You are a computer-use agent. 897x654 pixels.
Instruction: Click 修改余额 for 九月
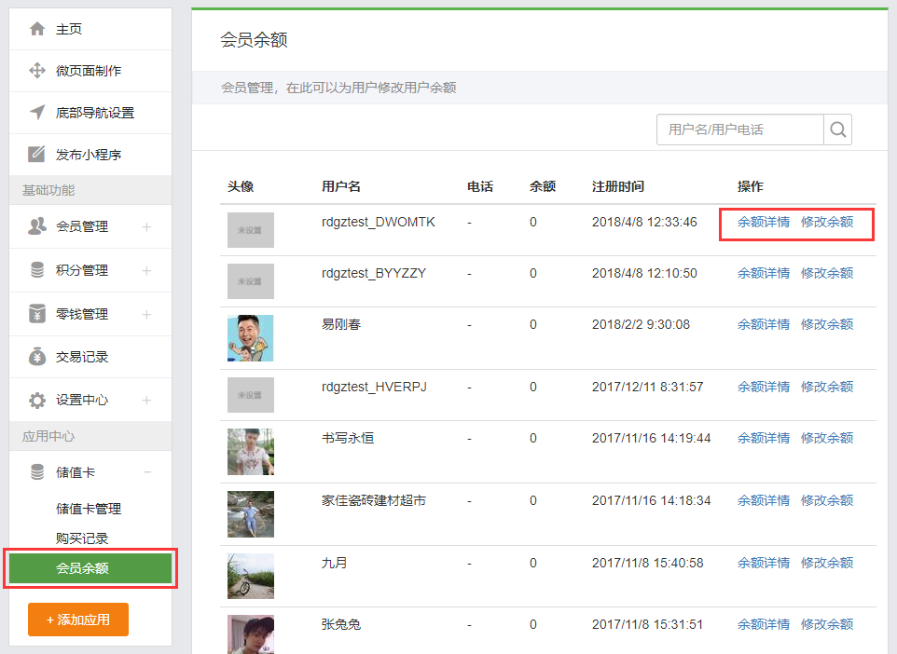827,563
